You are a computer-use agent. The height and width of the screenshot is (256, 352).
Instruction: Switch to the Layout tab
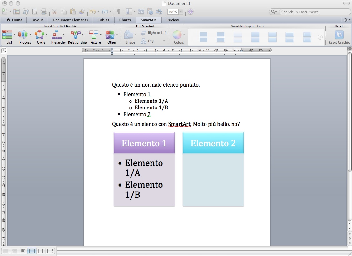37,20
